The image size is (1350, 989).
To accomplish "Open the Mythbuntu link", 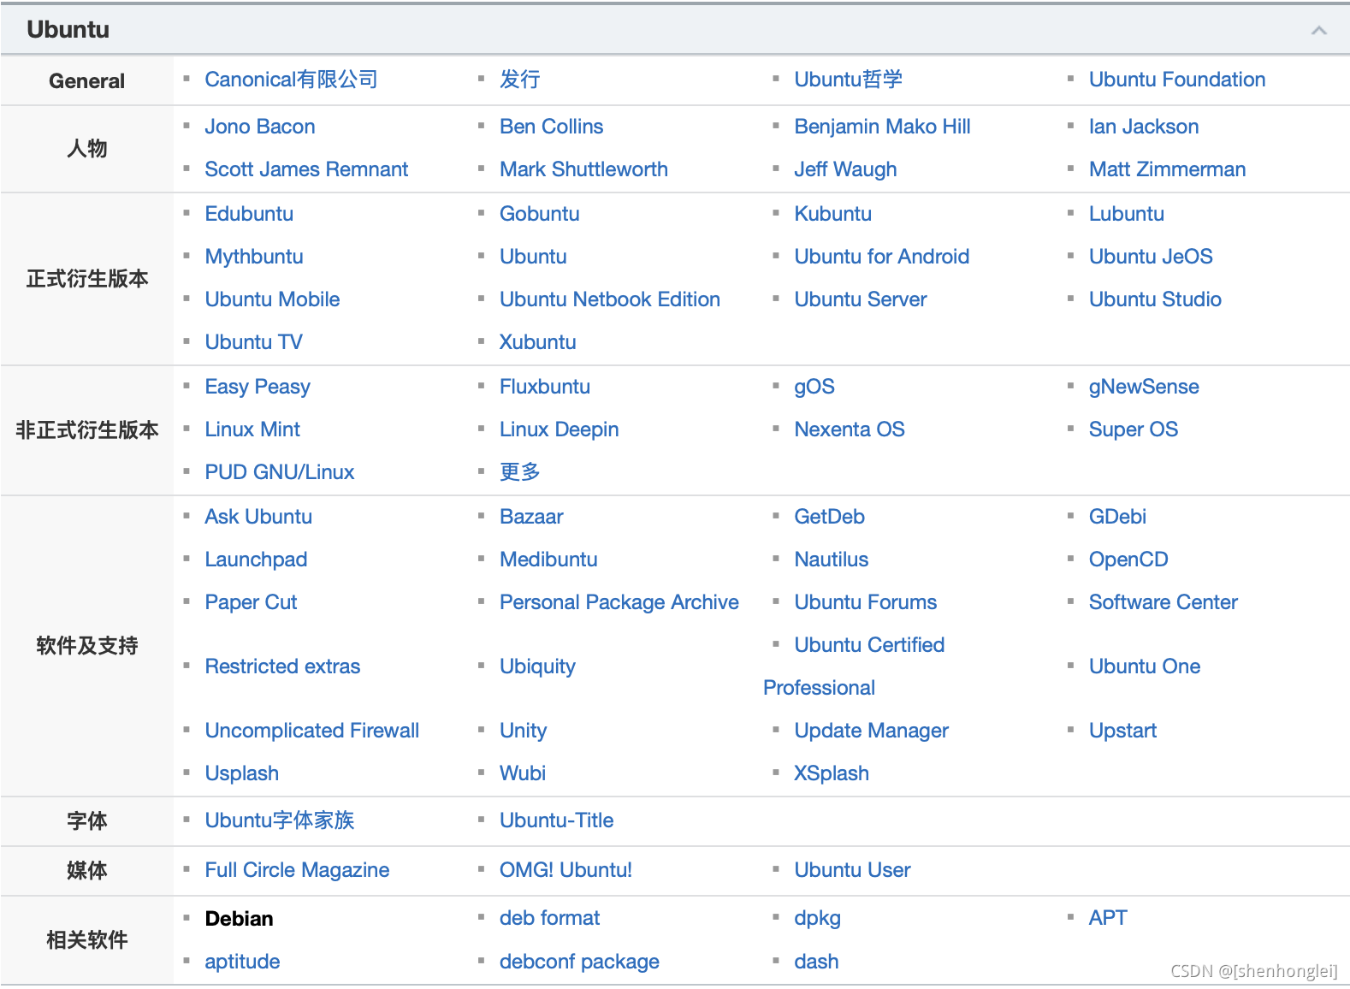I will point(254,257).
